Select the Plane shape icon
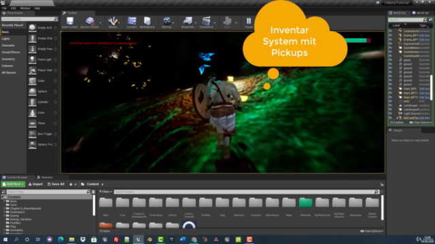Viewport: 435px width, 244px height. click(x=33, y=123)
